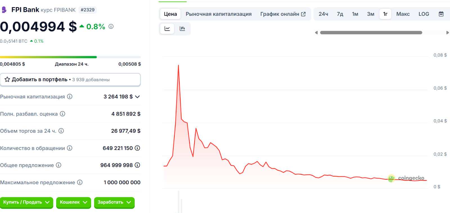This screenshot has width=450, height=213.
Task: Click the 0,004805 $ range low value
Action: click(x=12, y=64)
